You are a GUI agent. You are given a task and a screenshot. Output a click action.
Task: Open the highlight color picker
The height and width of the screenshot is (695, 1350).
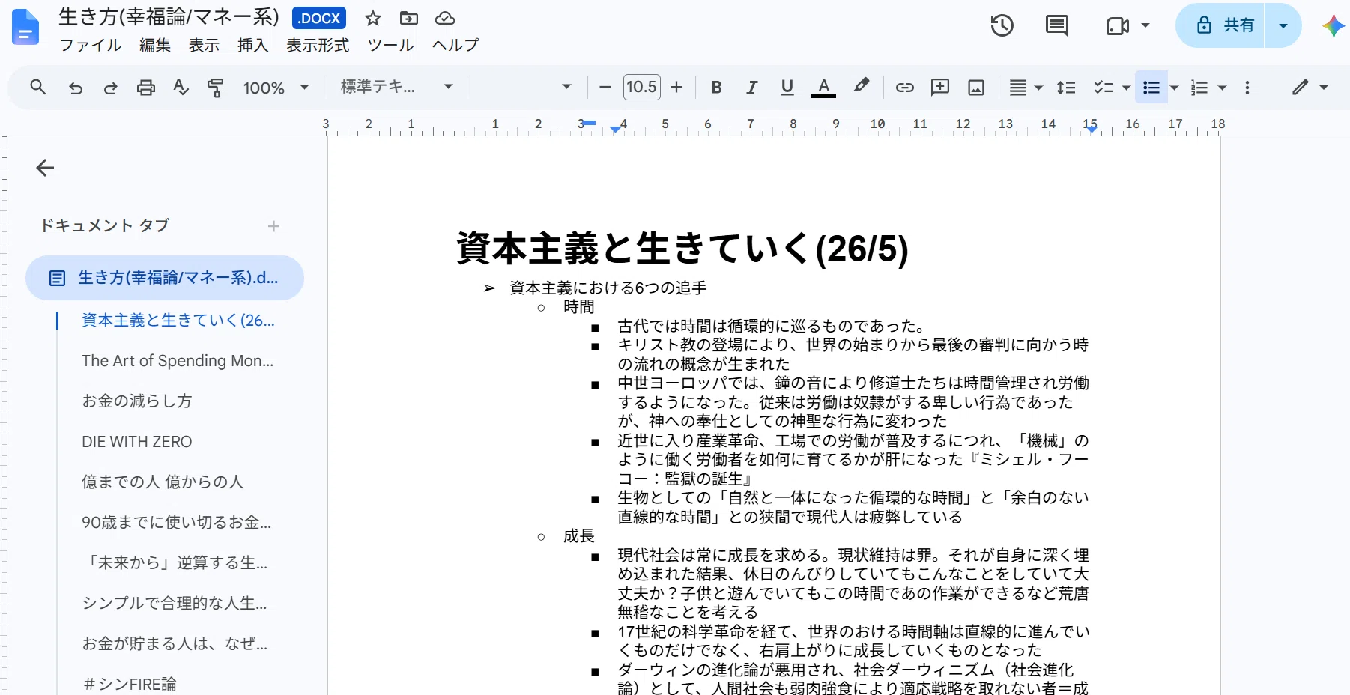862,86
